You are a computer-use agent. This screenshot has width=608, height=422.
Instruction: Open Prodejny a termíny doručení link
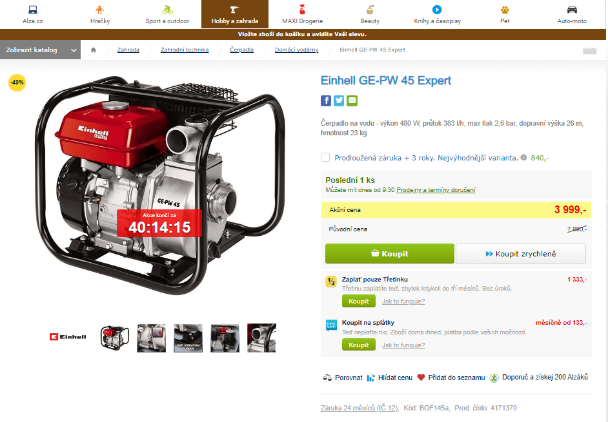436,189
